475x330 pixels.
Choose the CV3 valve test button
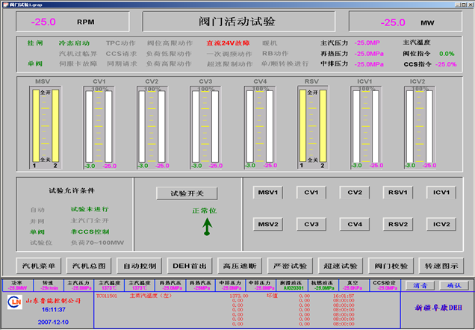coord(311,224)
